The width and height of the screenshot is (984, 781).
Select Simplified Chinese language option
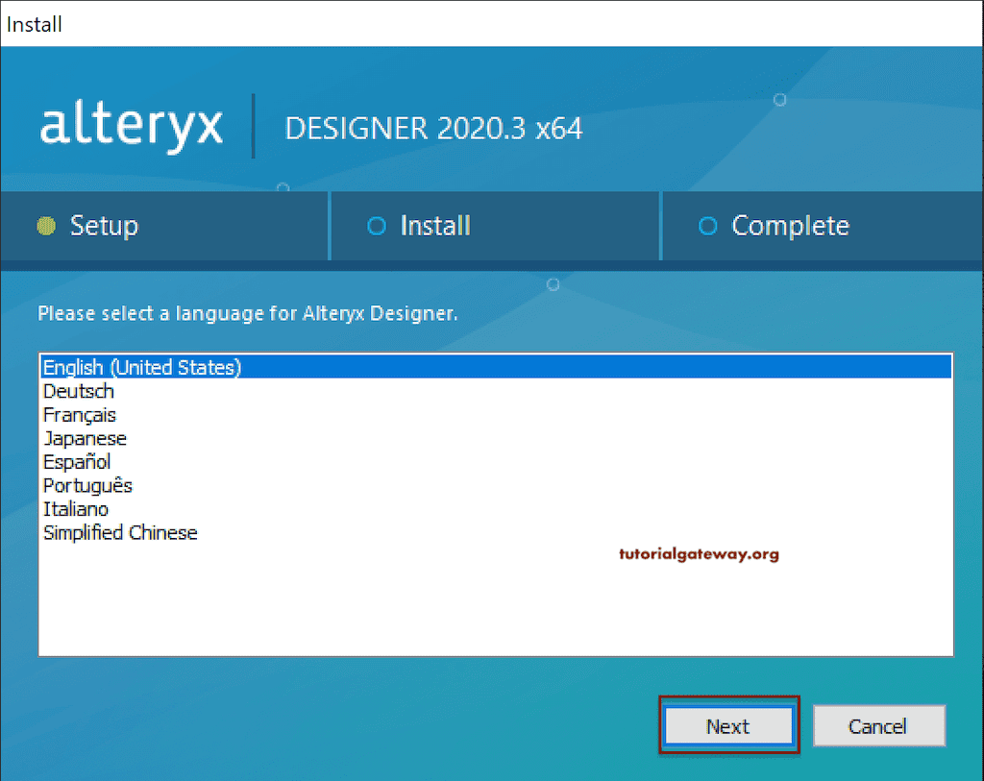click(x=120, y=532)
